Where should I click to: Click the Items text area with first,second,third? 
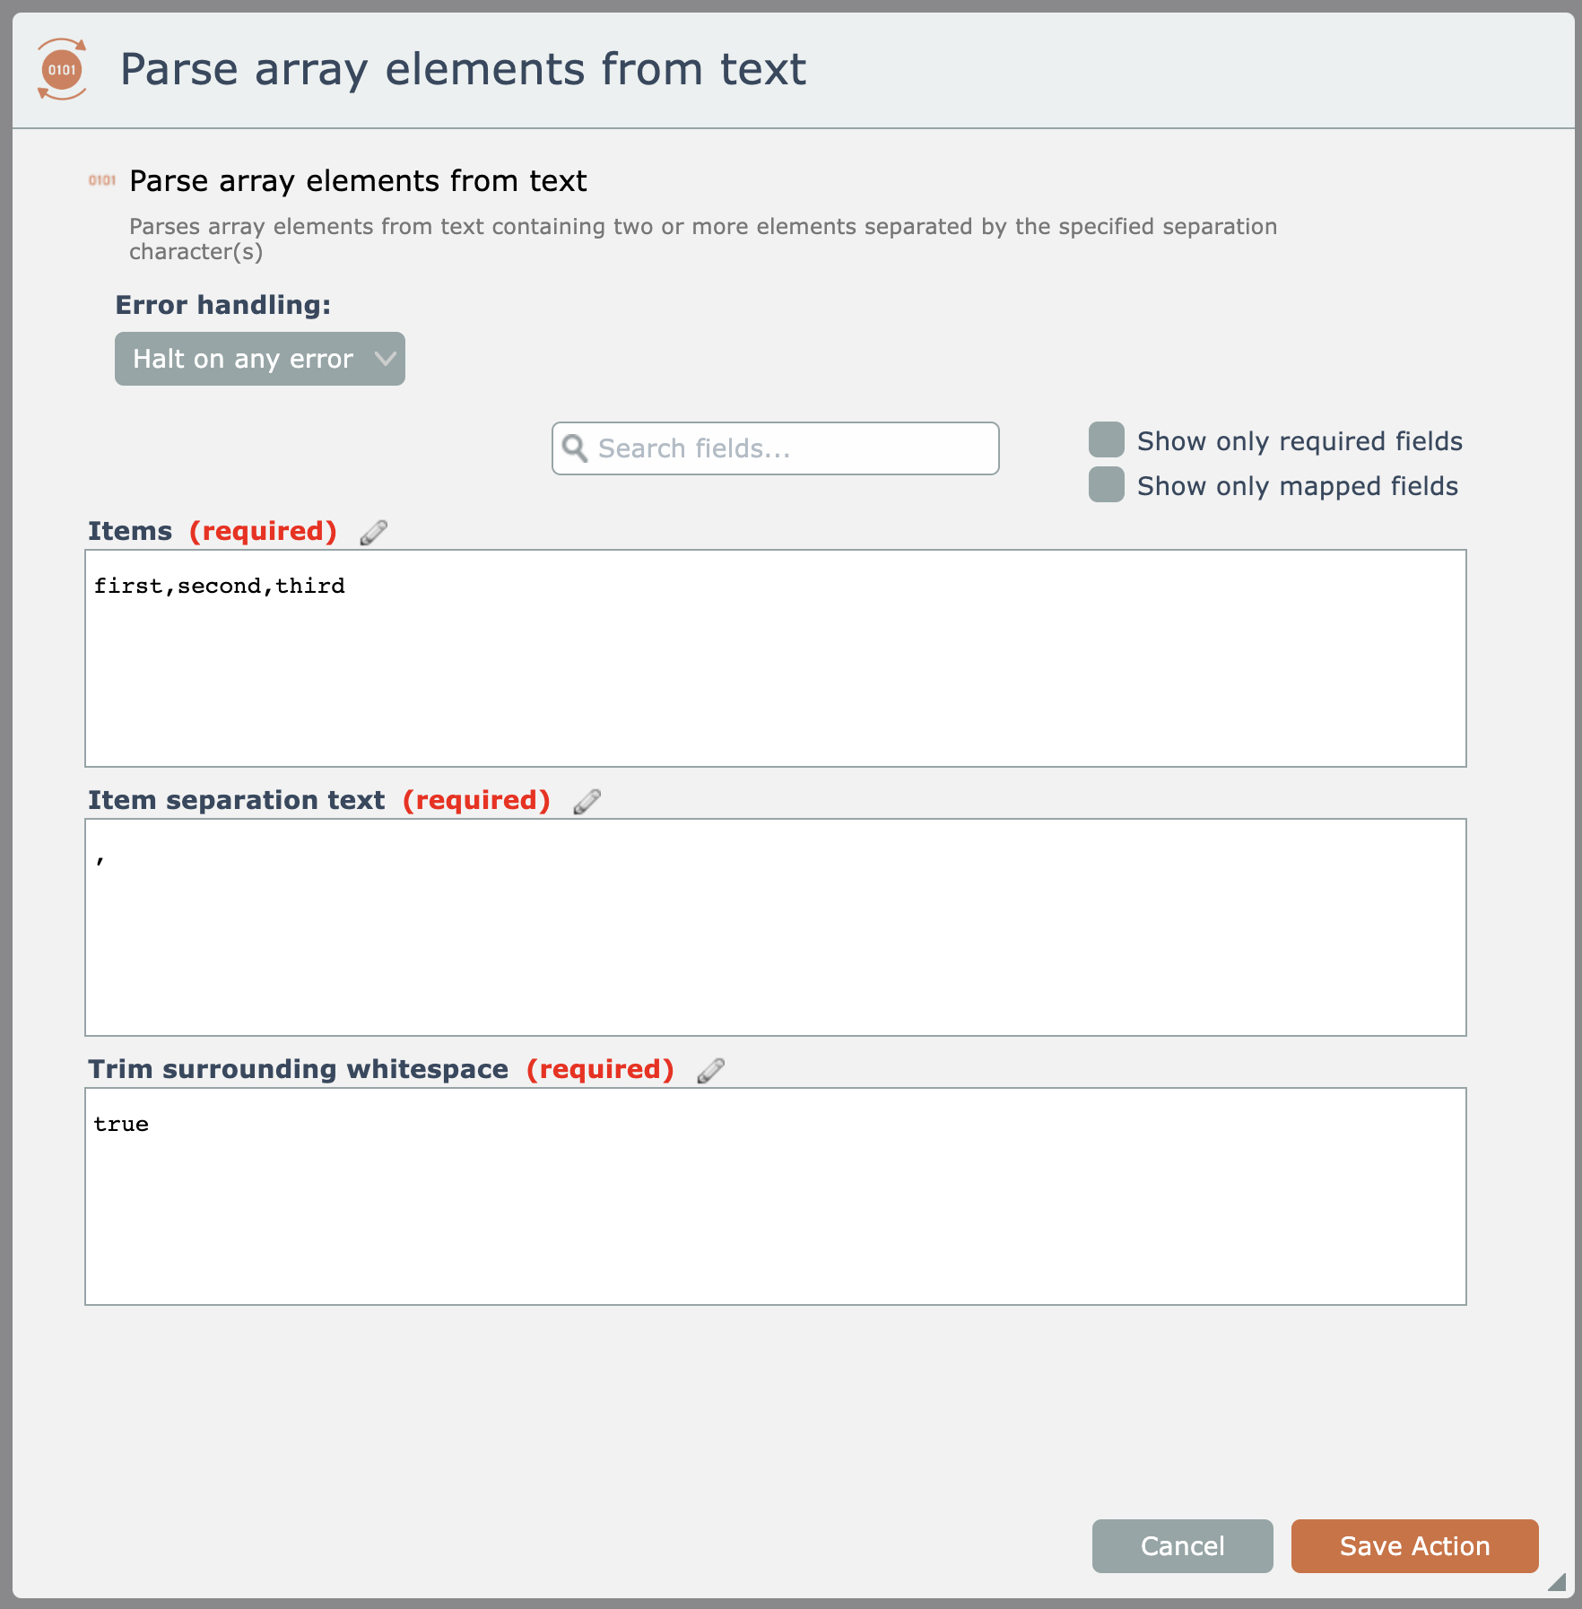[x=776, y=658]
